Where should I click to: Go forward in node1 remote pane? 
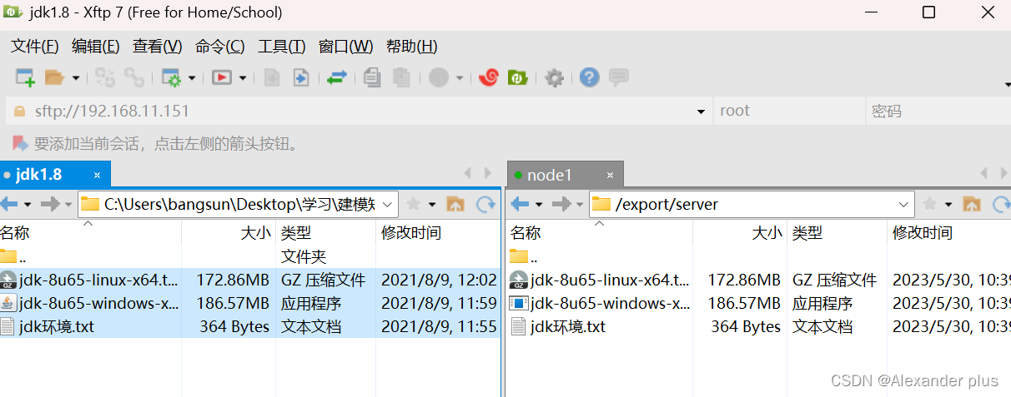(561, 204)
